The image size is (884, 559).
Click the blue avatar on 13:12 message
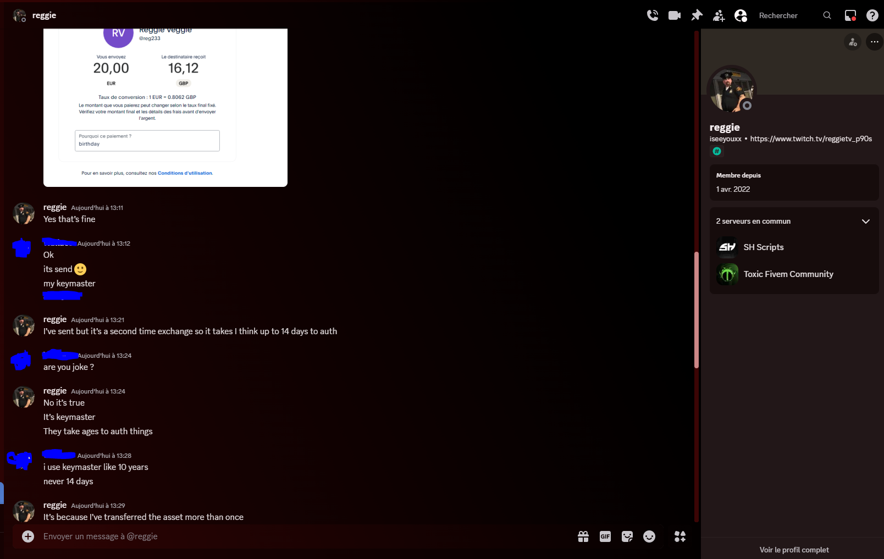pos(23,248)
